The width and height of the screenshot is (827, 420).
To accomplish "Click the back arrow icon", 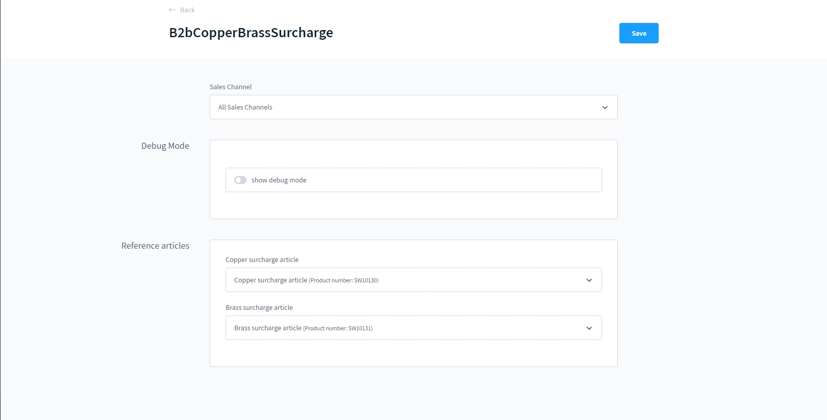I will click(x=172, y=10).
